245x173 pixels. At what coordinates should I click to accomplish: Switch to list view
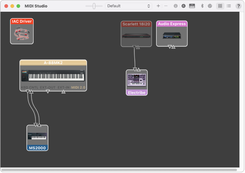[x=228, y=6]
